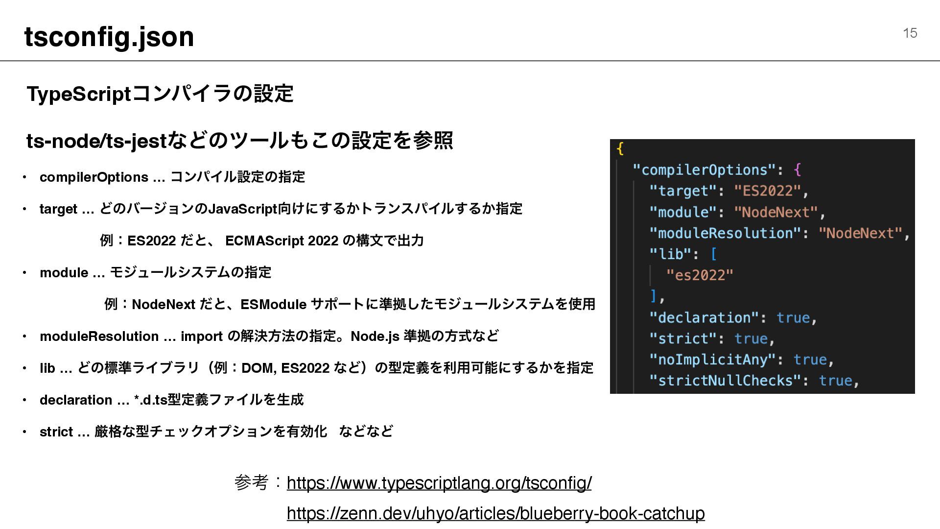Click "target": "ES2022" code line

tap(728, 191)
